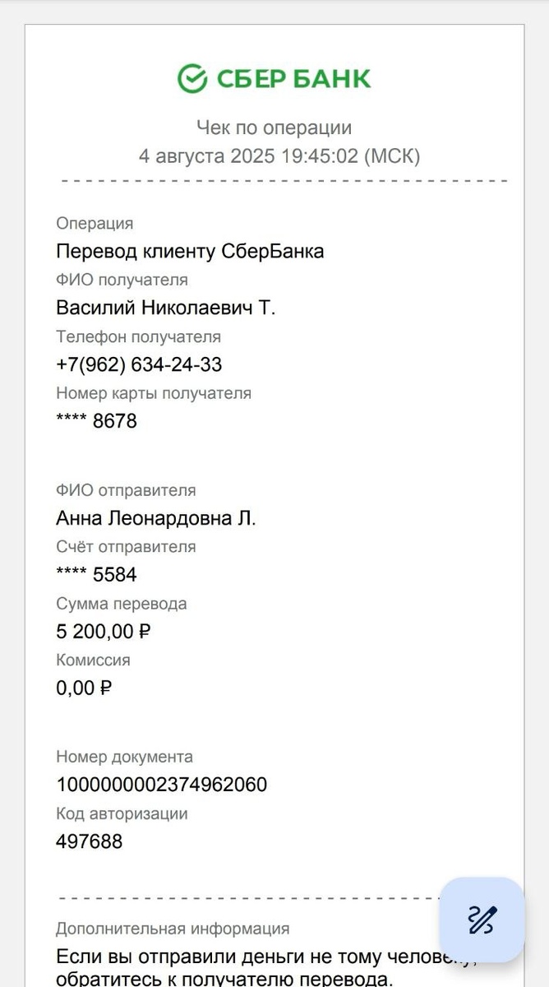Click the transfer amount 5 200,00 ₽
The height and width of the screenshot is (987, 549).
click(104, 632)
